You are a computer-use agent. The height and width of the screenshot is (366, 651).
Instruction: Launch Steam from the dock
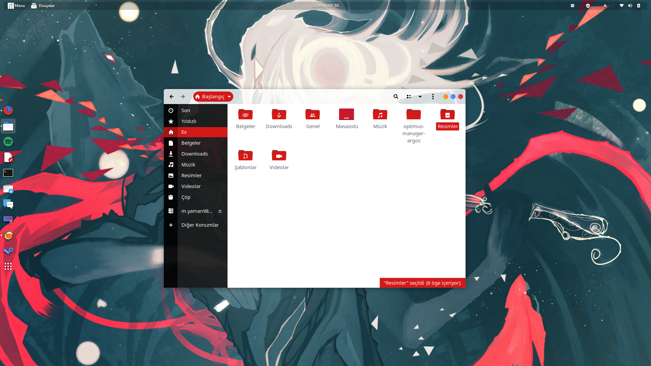8,251
